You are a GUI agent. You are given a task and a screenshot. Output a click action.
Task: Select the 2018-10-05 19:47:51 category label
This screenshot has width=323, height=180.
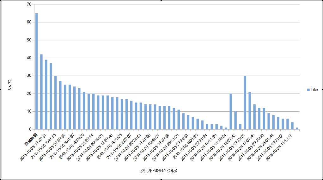[33, 147]
